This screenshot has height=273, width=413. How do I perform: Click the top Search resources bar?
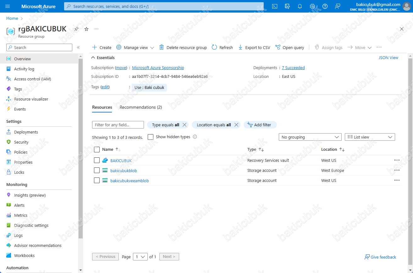pyautogui.click(x=164, y=6)
